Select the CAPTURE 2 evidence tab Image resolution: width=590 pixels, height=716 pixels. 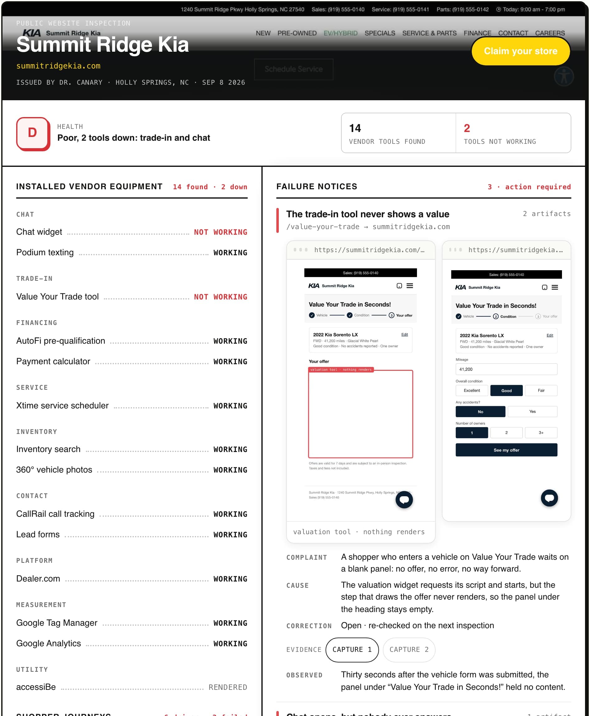click(409, 649)
